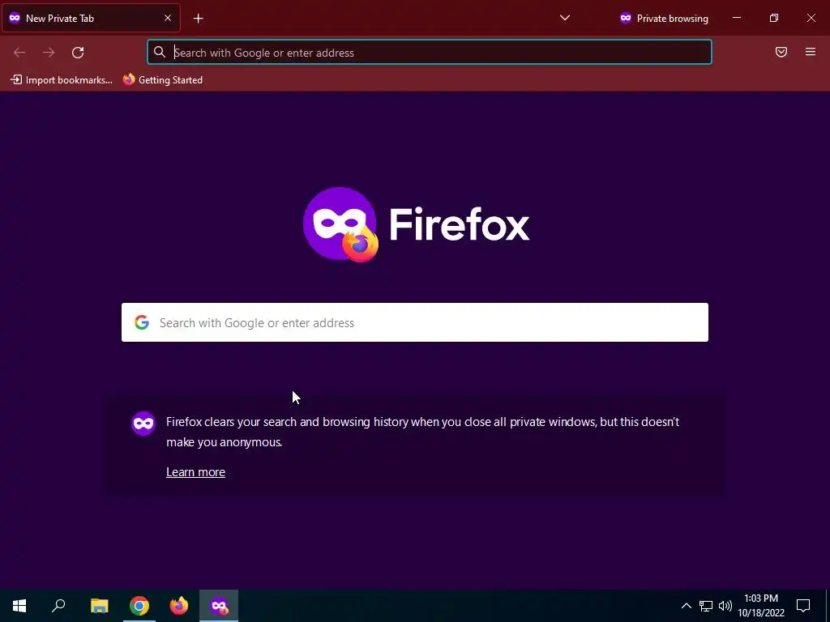Click the Firefox private mask logo
Screen dimensions: 830x622
click(341, 224)
